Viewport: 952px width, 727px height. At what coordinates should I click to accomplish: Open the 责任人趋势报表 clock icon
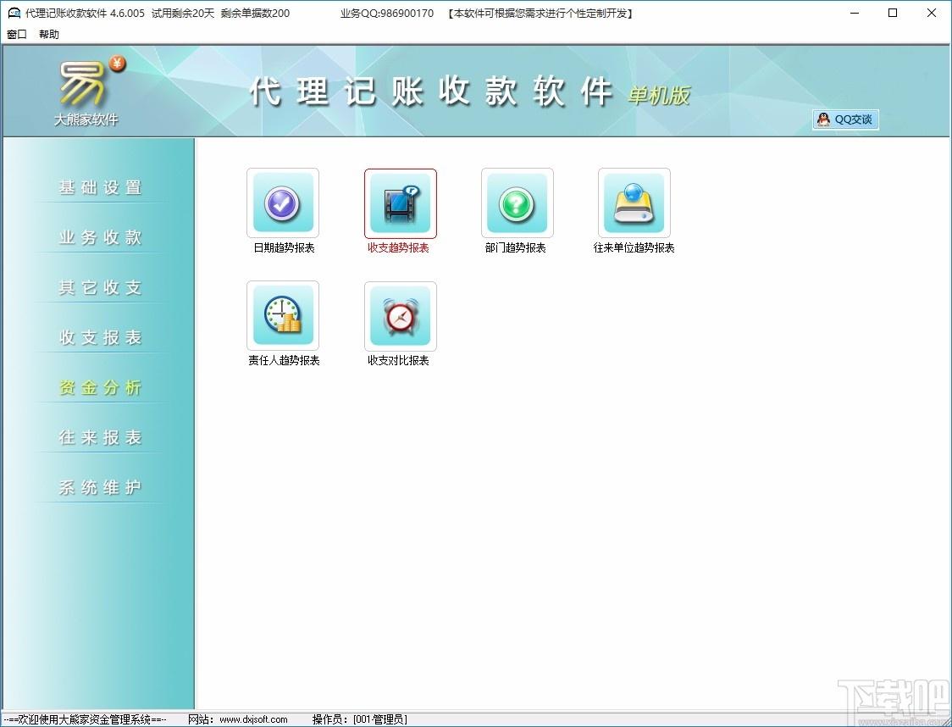coord(282,316)
